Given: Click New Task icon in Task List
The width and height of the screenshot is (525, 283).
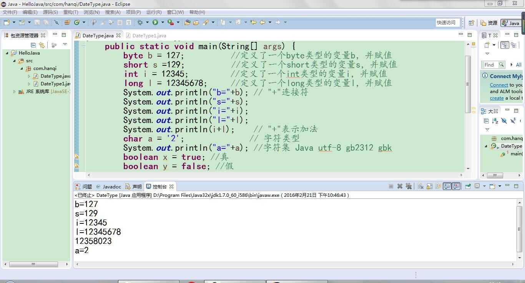Looking at the screenshot, I should pos(487,45).
